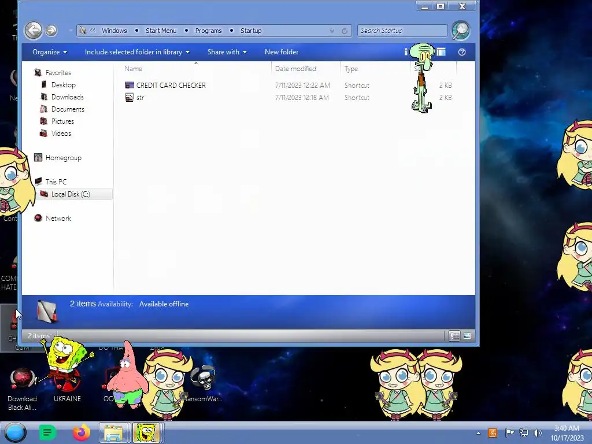This screenshot has height=444, width=592.
Task: Open the Organize menu
Action: [x=50, y=52]
